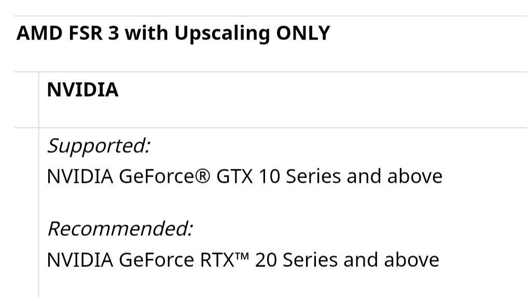This screenshot has height=297, width=527.
Task: Select the bold NVIDIA table header cell
Action: pos(82,90)
